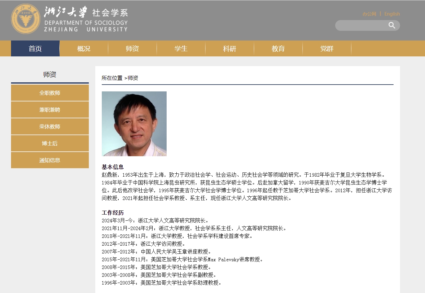This screenshot has height=293, width=425.
Task: Click the 中国人民大学吴玉章讲座教授 line
Action: tap(157, 252)
